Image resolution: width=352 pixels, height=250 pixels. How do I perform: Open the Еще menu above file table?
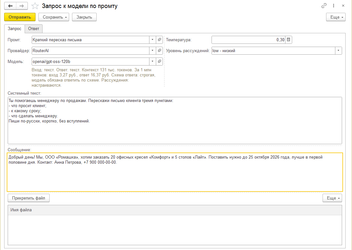(332, 198)
